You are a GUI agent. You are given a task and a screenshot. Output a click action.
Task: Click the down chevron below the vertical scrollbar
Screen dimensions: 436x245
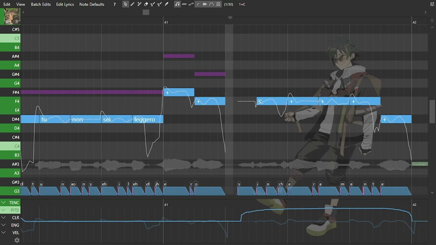[x=432, y=193]
